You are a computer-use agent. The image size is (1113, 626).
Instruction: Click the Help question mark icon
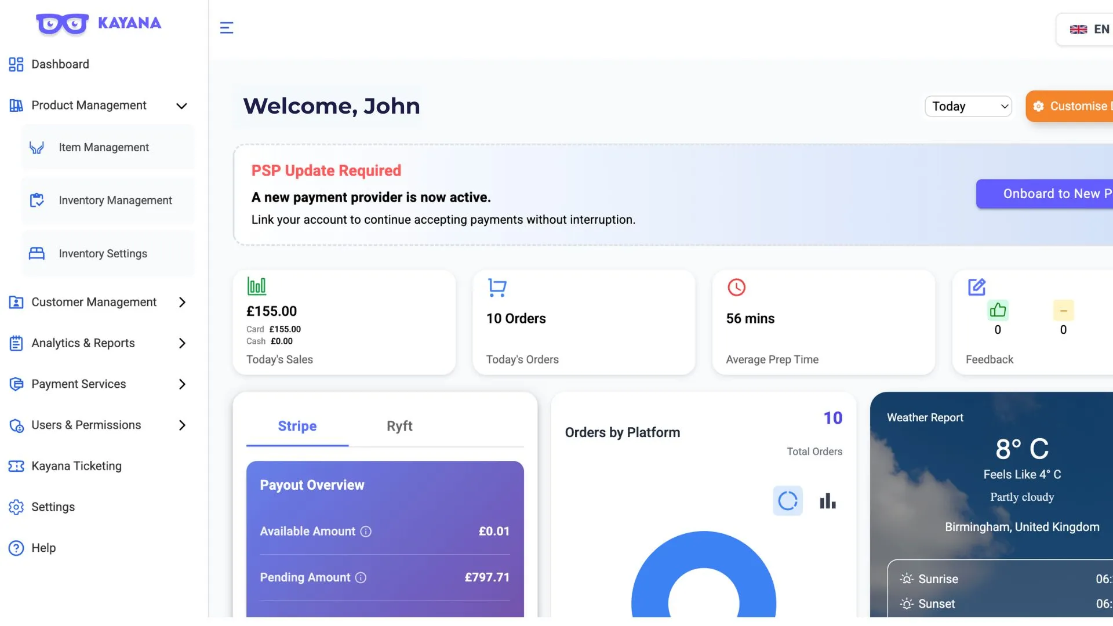coord(16,548)
